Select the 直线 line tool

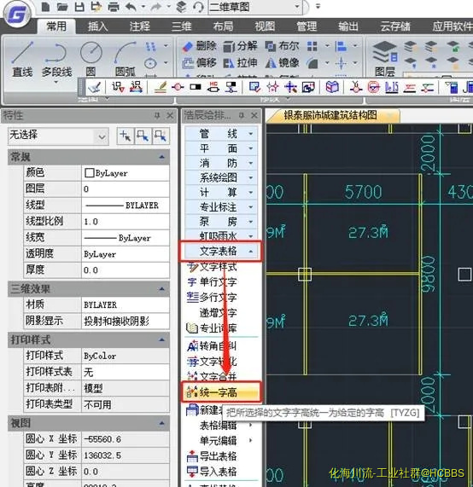point(22,59)
